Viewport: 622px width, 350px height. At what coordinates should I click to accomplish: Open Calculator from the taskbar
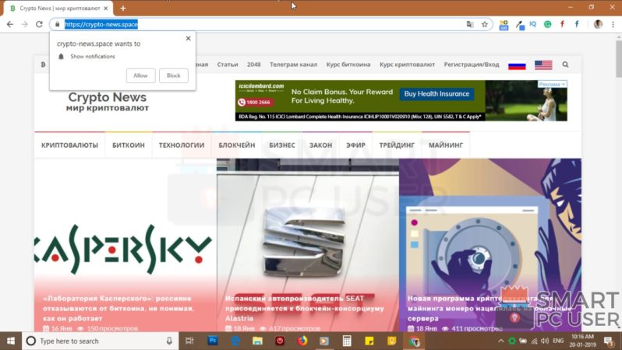[x=347, y=341]
